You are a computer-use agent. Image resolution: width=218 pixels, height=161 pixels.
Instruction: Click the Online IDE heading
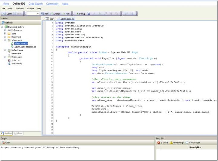[19, 4]
